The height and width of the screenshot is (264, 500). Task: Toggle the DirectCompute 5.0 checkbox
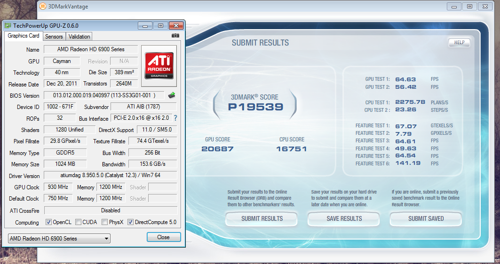pyautogui.click(x=130, y=222)
